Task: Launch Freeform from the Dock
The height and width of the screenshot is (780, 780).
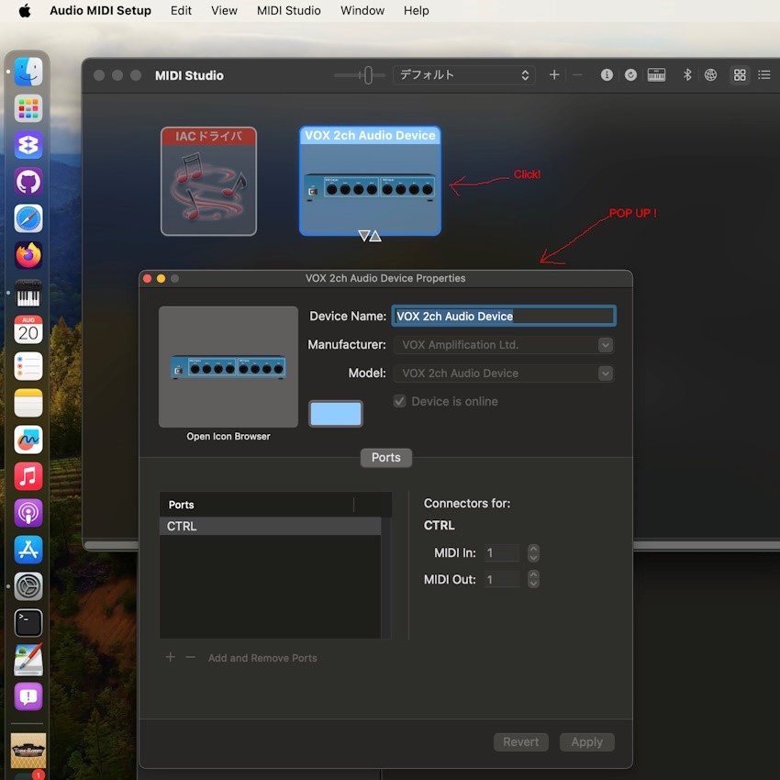Action: pos(28,440)
